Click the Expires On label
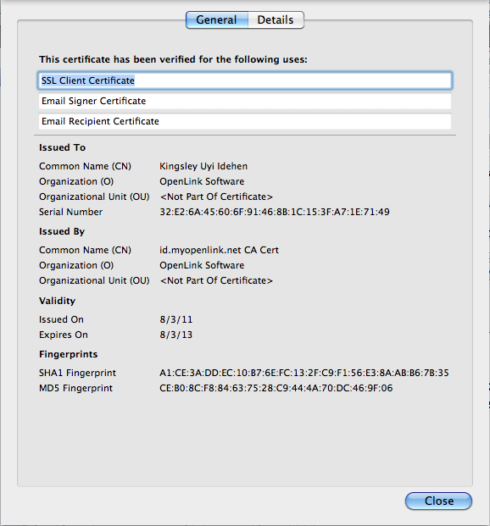 coord(64,335)
